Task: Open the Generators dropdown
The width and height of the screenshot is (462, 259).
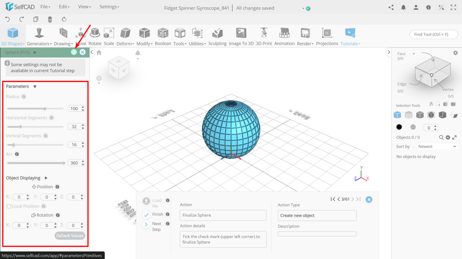Action: coord(39,36)
